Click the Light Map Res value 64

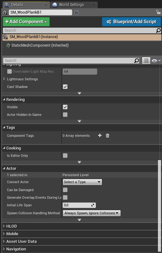click(80, 71)
